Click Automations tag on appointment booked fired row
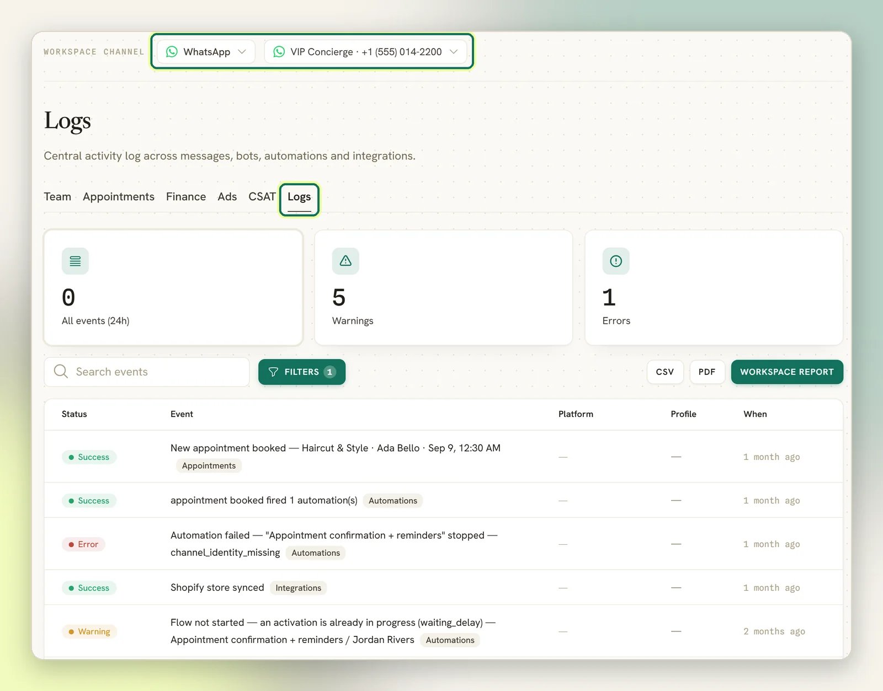This screenshot has width=883, height=691. click(393, 501)
